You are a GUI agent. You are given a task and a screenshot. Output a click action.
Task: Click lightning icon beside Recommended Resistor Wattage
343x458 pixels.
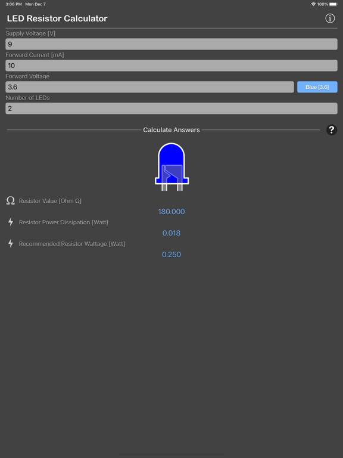point(11,243)
